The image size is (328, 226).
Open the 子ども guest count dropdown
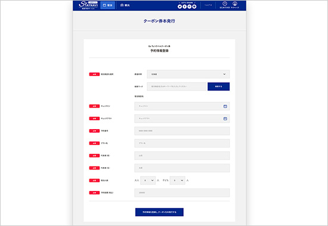point(177,180)
